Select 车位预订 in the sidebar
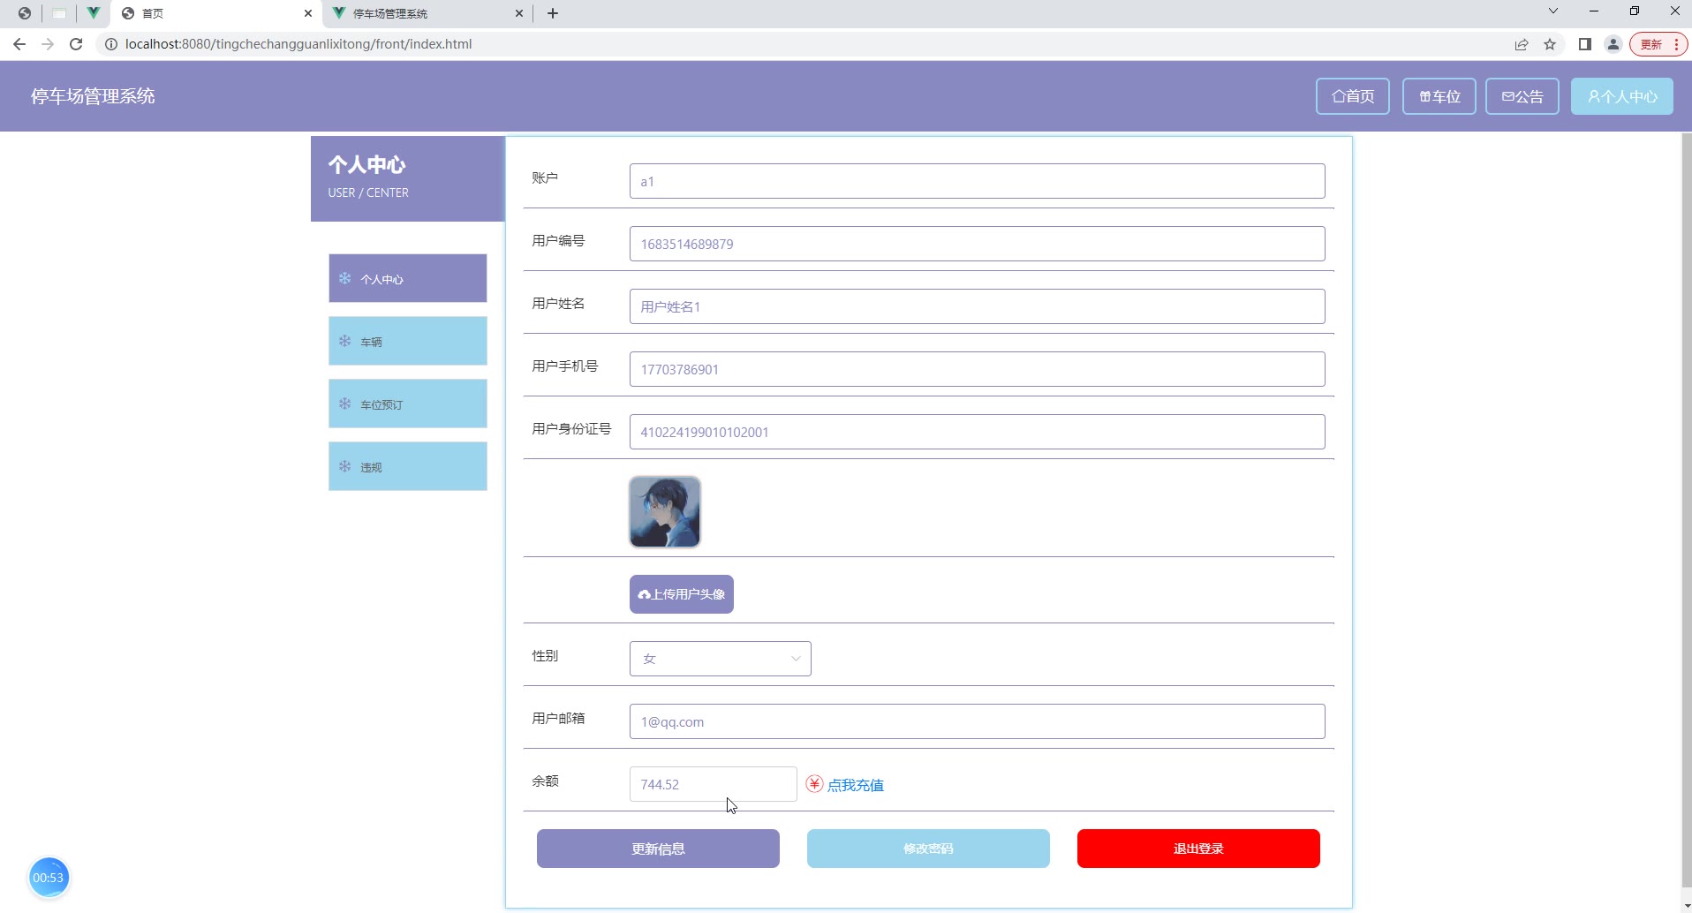This screenshot has height=913, width=1692. 408,404
